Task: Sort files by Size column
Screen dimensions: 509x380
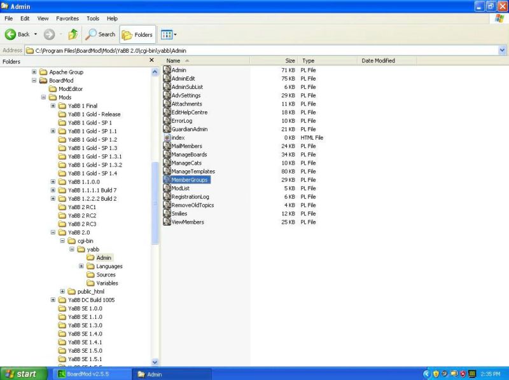Action: point(274,60)
